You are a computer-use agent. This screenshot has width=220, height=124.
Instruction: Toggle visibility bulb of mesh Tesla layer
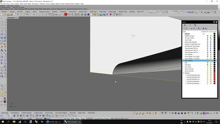[x=208, y=40]
